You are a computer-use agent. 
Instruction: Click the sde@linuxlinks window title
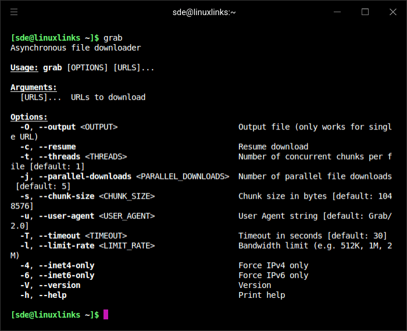click(203, 12)
